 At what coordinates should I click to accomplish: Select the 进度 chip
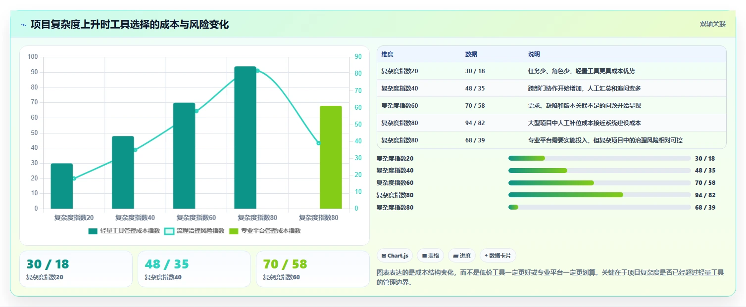click(x=461, y=256)
